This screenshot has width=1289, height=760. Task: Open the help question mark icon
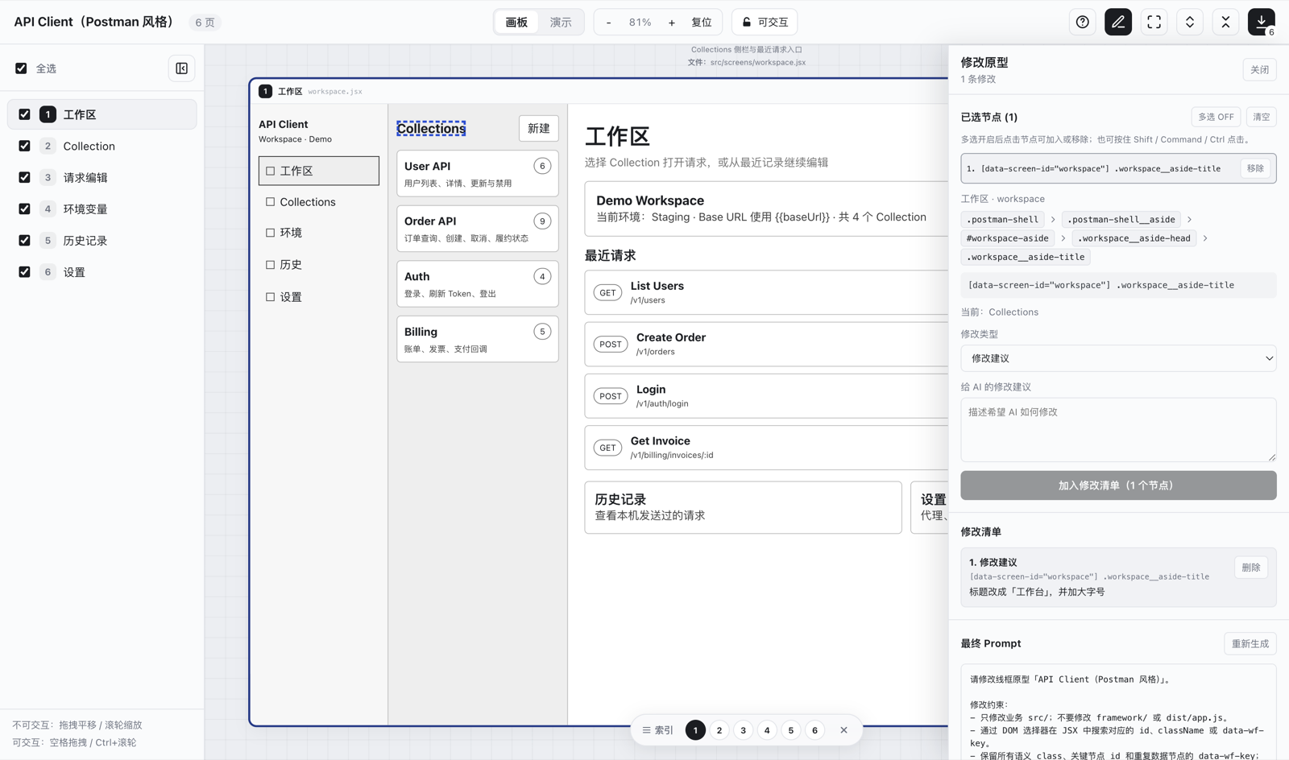click(1082, 23)
